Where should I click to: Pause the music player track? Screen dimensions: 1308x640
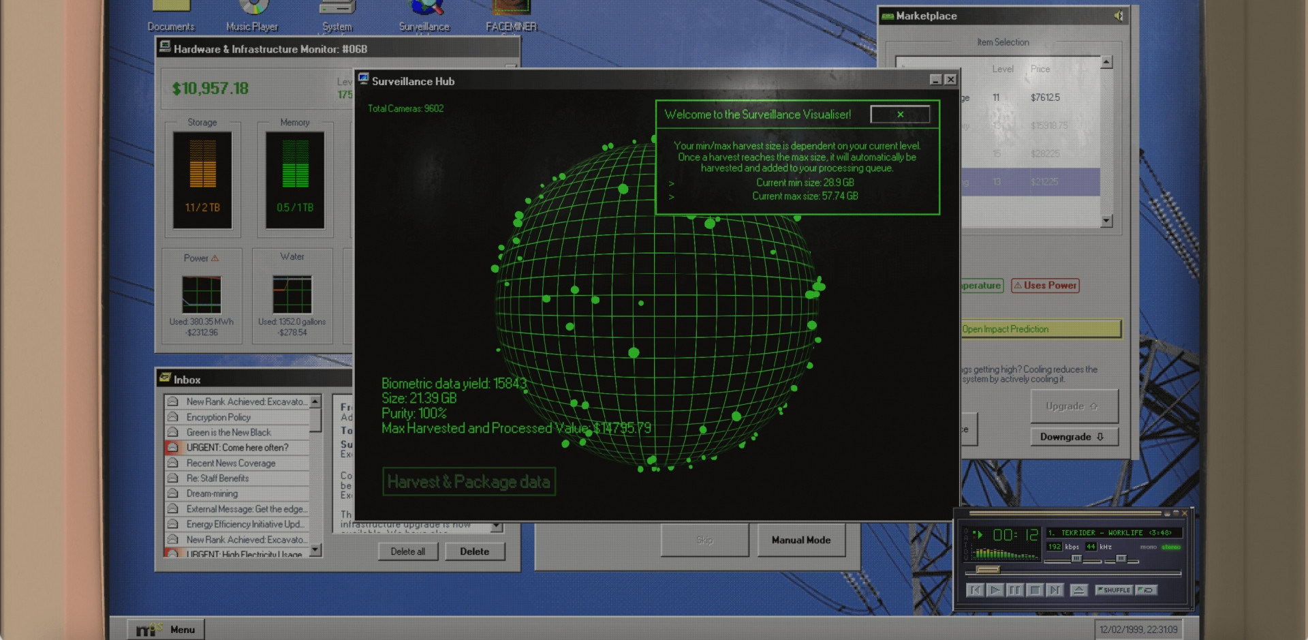coord(1014,590)
